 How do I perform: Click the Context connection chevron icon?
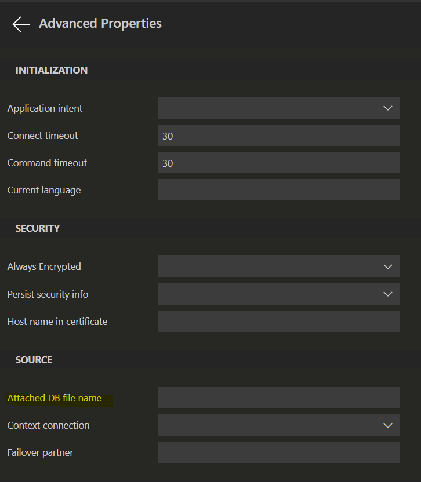[387, 425]
